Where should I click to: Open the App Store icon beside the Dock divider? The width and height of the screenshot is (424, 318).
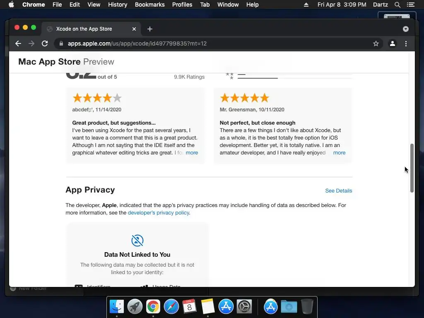271,307
